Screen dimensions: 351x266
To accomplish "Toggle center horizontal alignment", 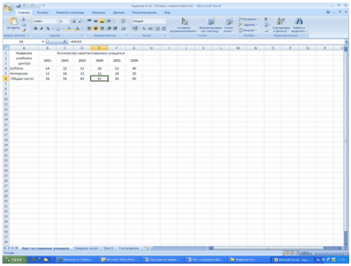I will (x=96, y=29).
